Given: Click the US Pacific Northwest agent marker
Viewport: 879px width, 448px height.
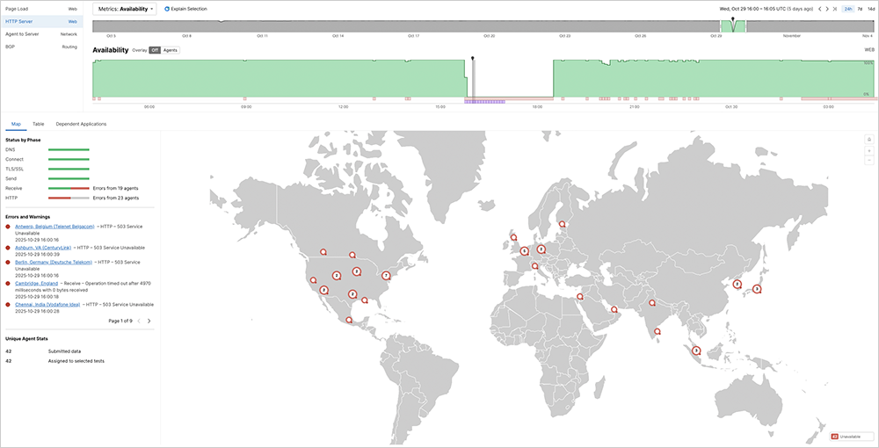Looking at the screenshot, I should (323, 251).
